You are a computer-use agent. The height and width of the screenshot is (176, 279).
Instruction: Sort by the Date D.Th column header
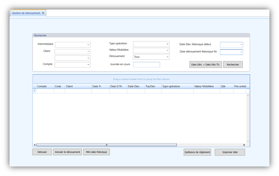pyautogui.click(x=118, y=86)
